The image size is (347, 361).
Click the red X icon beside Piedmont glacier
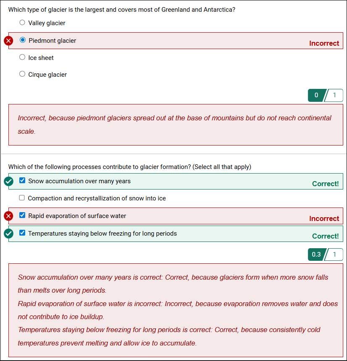8,41
